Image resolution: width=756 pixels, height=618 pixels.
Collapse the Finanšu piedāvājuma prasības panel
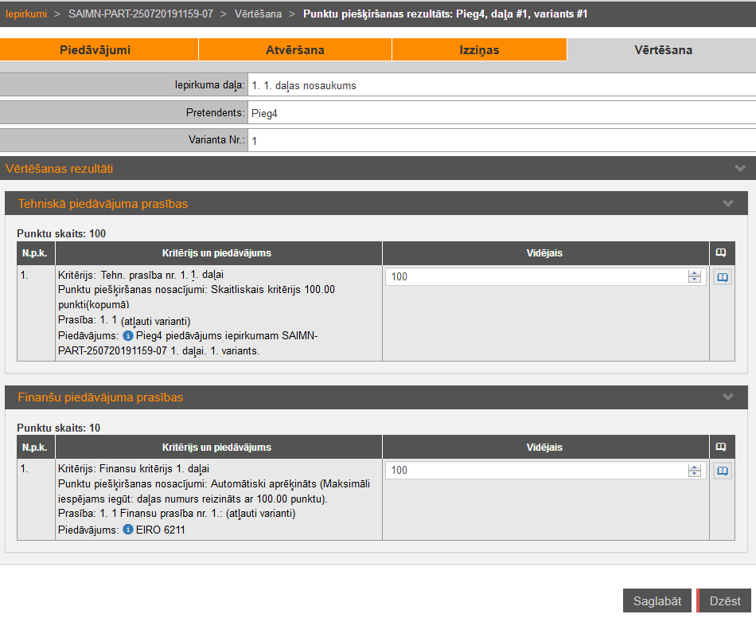click(x=727, y=397)
